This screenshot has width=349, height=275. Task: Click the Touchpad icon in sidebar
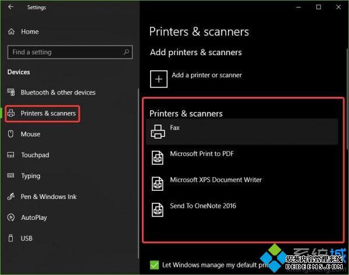[x=10, y=155]
